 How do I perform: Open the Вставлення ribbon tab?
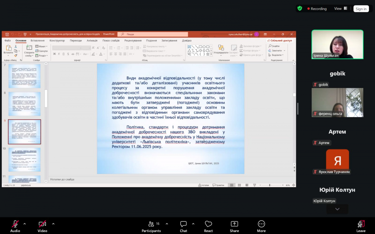point(37,41)
